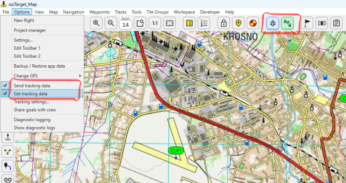Open the Tools menu

coord(137,12)
